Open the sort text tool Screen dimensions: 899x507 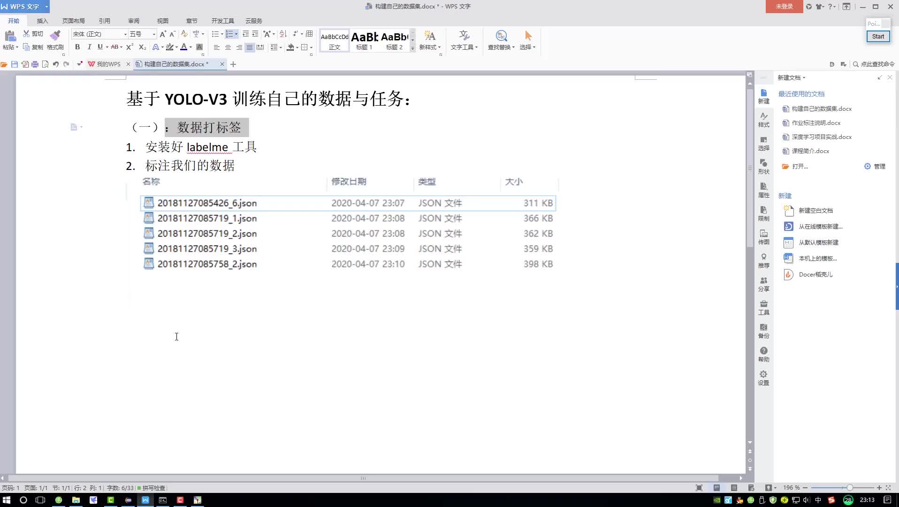[x=283, y=34]
